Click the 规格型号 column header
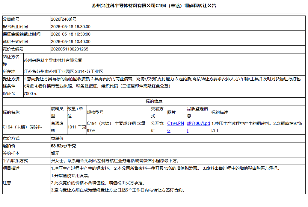The width and height of the screenshot is (308, 207). pyautogui.click(x=119, y=113)
